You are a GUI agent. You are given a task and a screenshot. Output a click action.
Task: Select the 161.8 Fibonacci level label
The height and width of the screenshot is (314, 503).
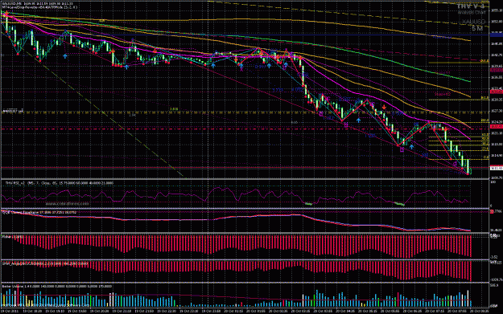tap(484, 98)
